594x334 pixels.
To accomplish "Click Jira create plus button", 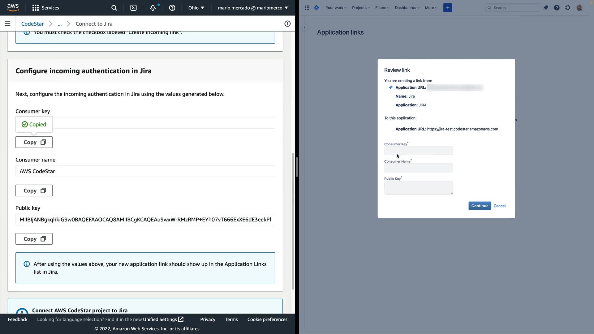I will 447,8.
